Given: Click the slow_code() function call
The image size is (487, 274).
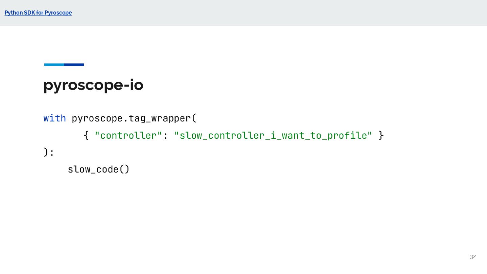Looking at the screenshot, I should [x=99, y=169].
